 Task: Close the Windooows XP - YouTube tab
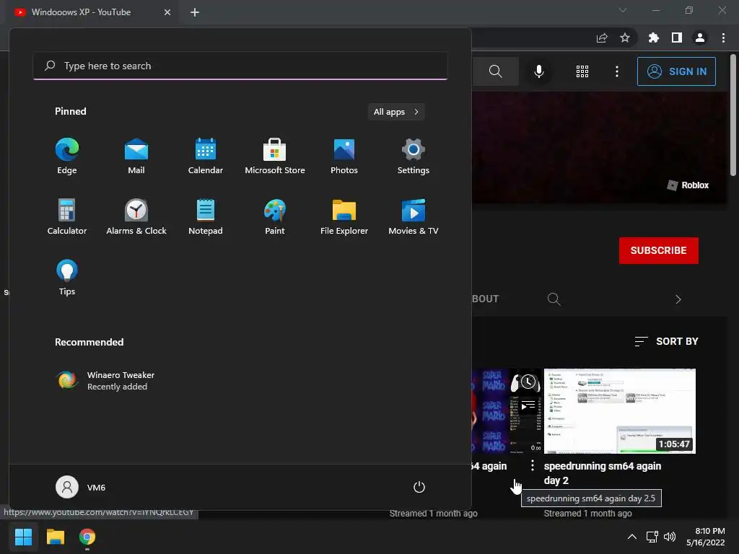click(x=167, y=12)
